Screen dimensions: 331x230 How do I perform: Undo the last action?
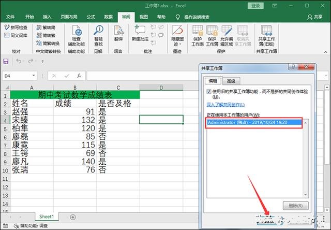[x=19, y=61]
